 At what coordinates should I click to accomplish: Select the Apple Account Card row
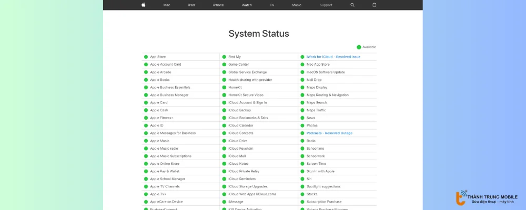[181, 64]
